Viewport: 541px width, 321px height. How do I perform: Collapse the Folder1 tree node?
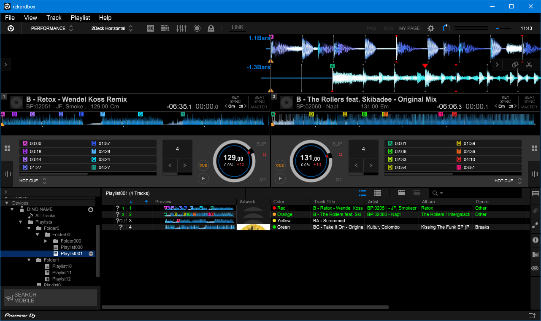pos(29,260)
